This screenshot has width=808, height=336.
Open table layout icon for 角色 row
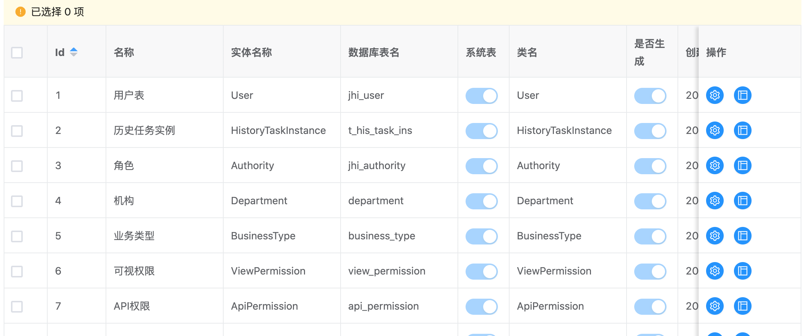pos(742,165)
